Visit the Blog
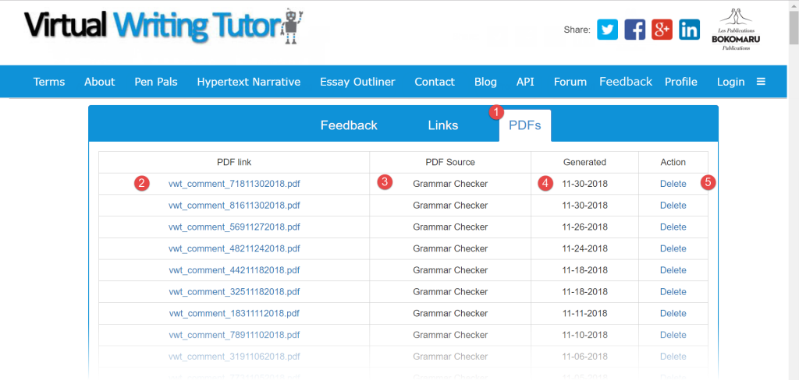This screenshot has height=380, width=799. [485, 82]
